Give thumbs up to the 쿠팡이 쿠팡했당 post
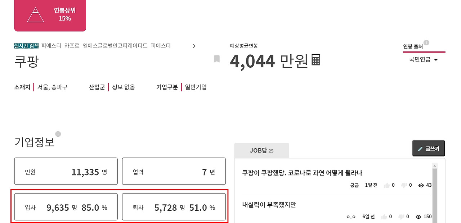The height and width of the screenshot is (223, 461). (x=386, y=185)
